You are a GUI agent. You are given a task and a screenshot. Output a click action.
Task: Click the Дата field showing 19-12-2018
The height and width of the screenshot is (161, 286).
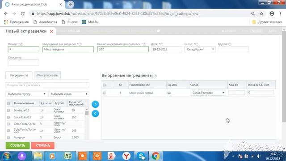166,49
